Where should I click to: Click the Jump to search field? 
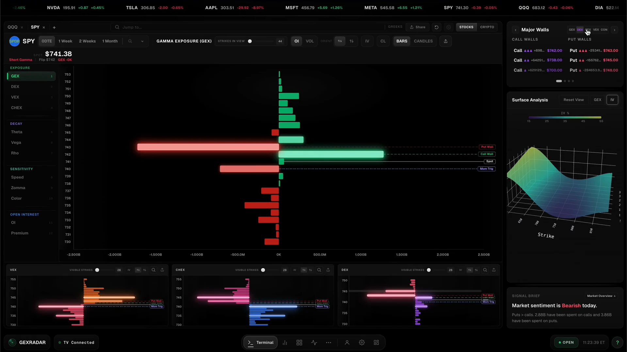point(248,27)
